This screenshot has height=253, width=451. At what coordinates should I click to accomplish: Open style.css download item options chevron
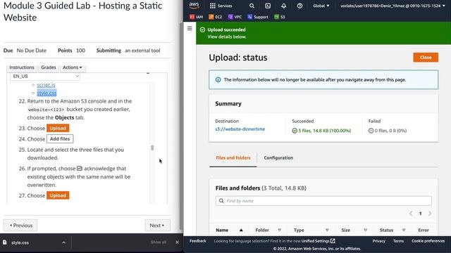click(x=63, y=242)
